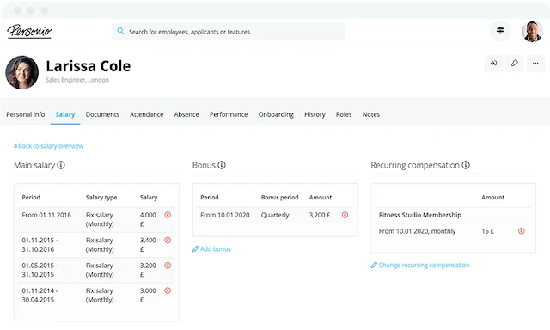
Task: Click the Bonus info icon
Action: 222,165
